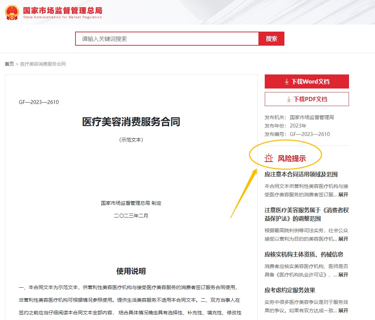Image resolution: width=375 pixels, height=320 pixels.
Task: Go to 首页 in the breadcrumb
Action: tap(9, 64)
